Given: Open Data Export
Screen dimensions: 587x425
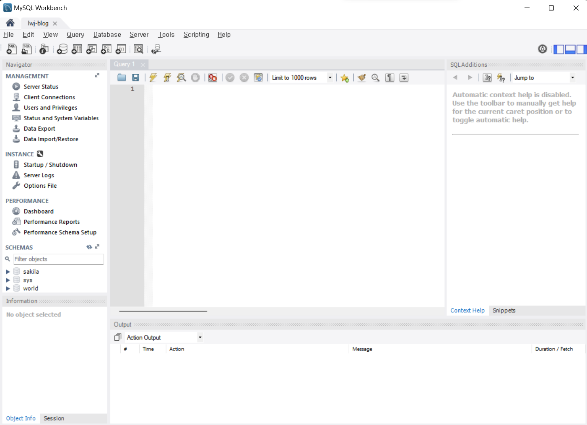Looking at the screenshot, I should coord(39,129).
